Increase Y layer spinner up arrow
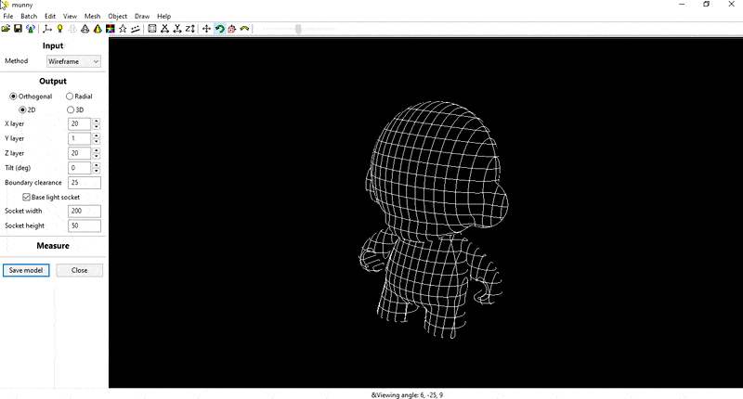 (97, 135)
